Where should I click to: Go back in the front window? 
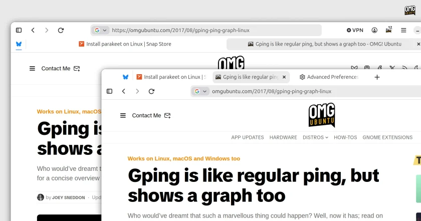pos(124,91)
